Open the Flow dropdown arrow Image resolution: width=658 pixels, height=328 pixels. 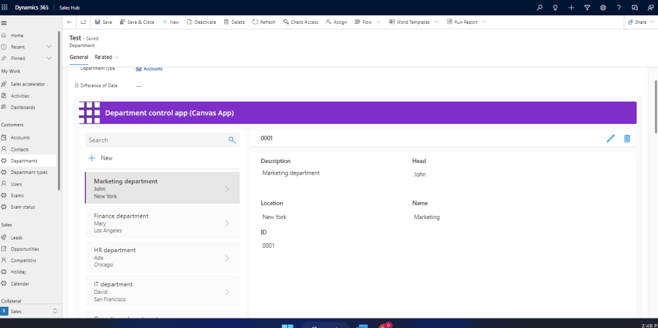379,22
